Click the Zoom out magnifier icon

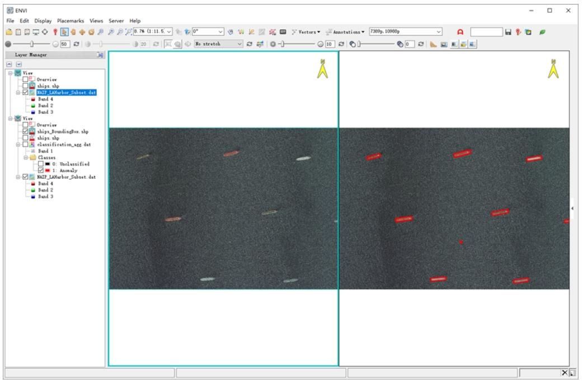[x=120, y=32]
